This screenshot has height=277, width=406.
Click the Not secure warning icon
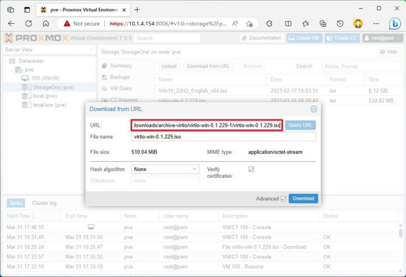point(67,24)
